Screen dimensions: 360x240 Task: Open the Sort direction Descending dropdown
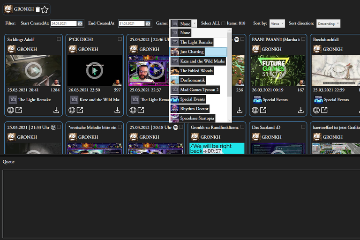click(328, 23)
